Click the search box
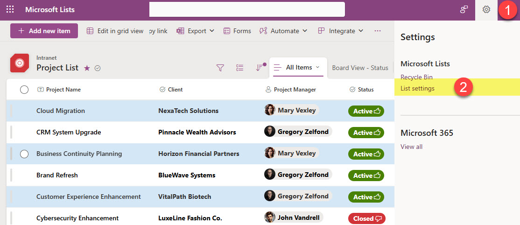Viewport: 520px width, 225px height. click(247, 9)
